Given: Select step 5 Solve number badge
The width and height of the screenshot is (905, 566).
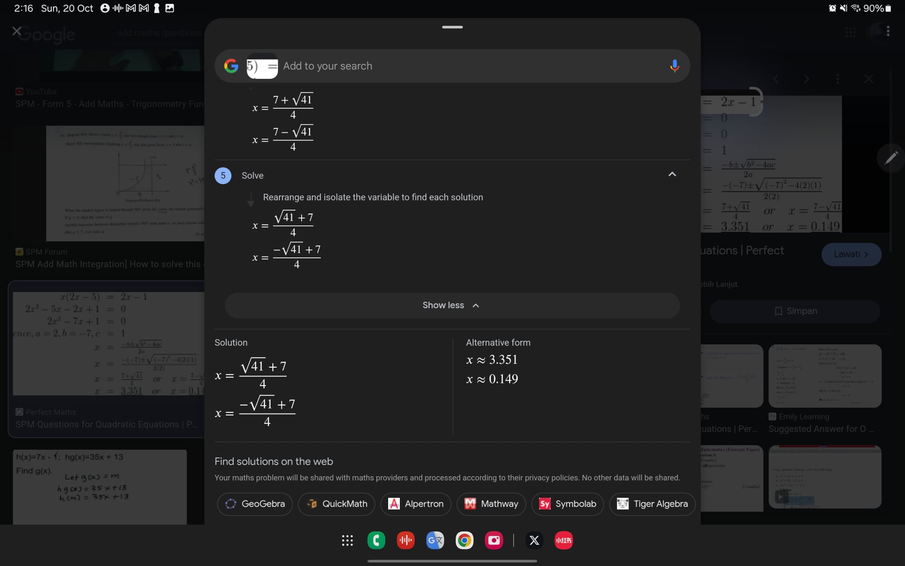Looking at the screenshot, I should [223, 175].
